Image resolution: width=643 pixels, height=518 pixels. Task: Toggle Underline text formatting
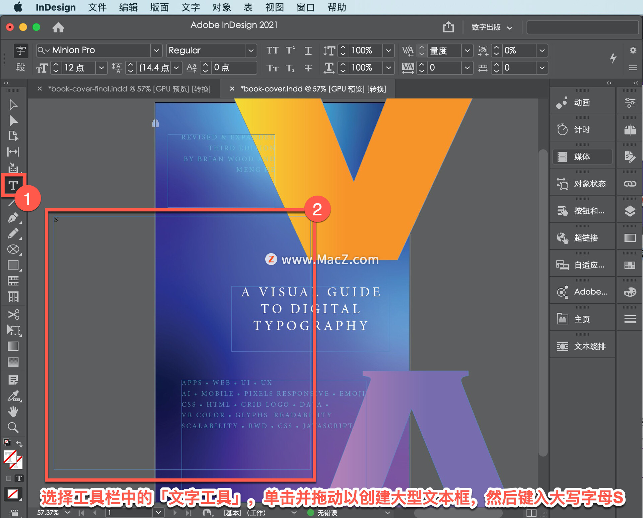tap(308, 50)
